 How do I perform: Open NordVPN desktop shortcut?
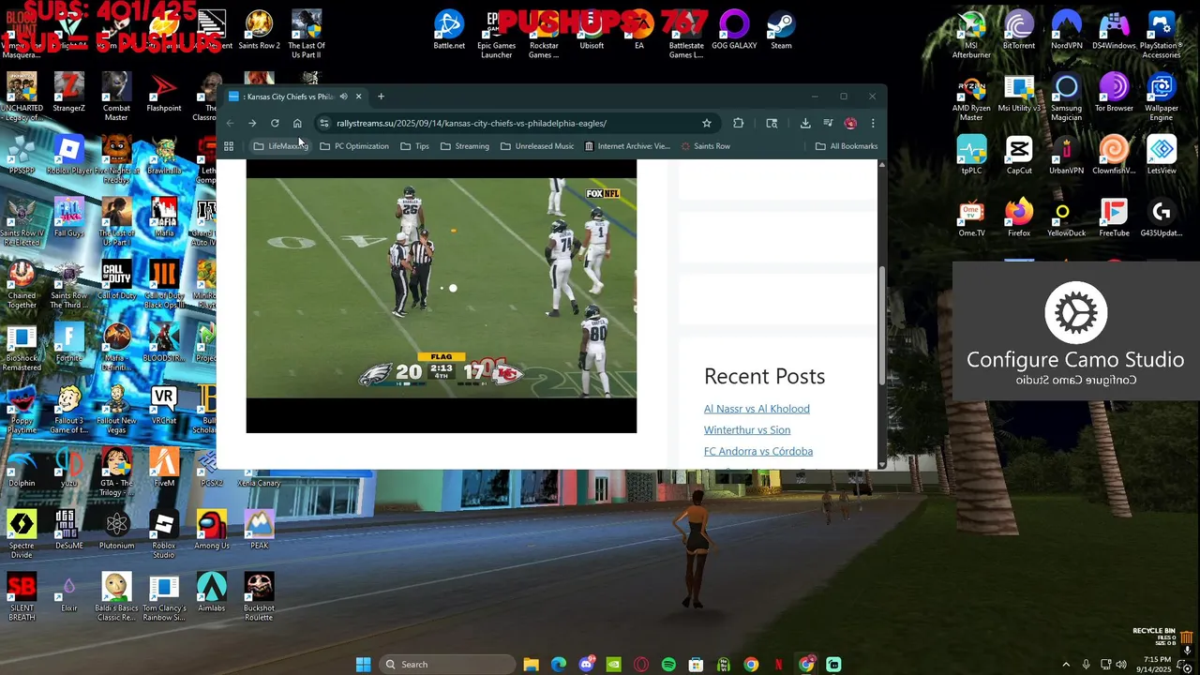click(x=1066, y=31)
